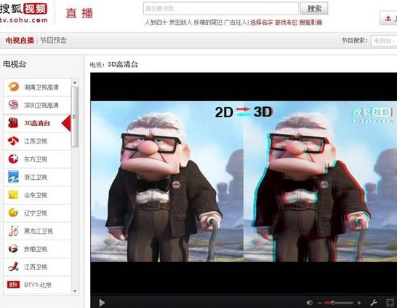Click the channel list scrollbar thumb
The height and width of the screenshot is (308, 397).
[x=75, y=117]
